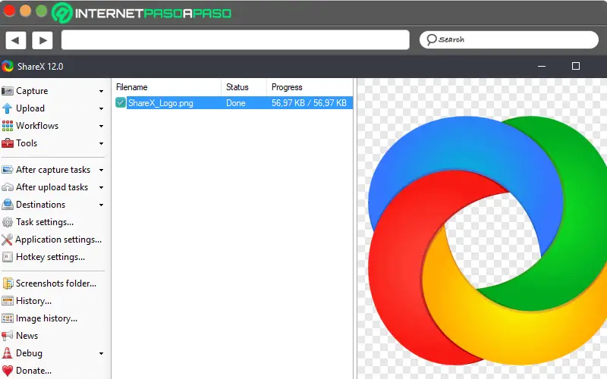The width and height of the screenshot is (607, 379).
Task: Click the ShareX_Logo.png file status icon
Action: [121, 102]
